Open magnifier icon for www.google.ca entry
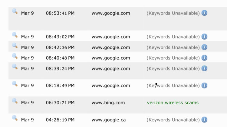The width and height of the screenshot is (227, 127). tap(15, 118)
